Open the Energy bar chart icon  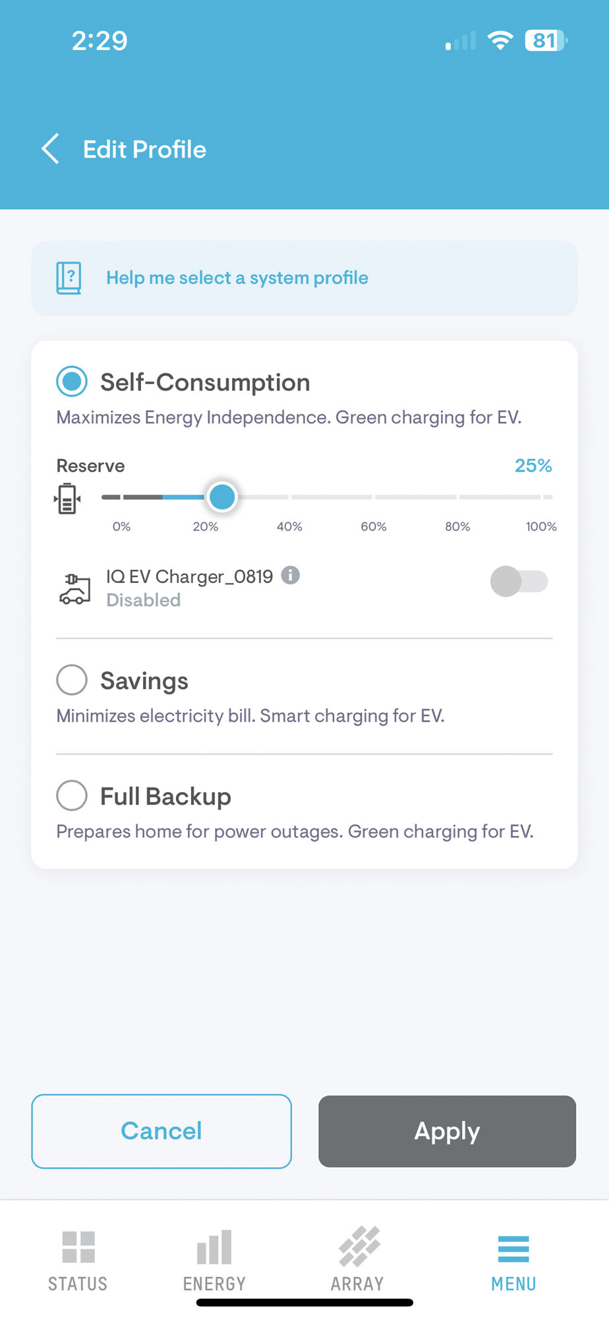pos(214,1247)
